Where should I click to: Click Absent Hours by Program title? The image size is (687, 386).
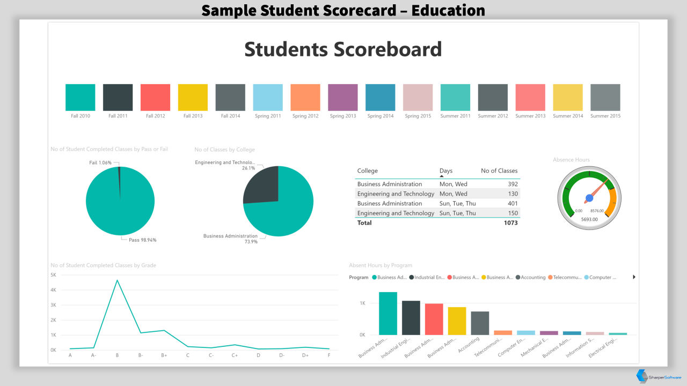[x=381, y=265]
